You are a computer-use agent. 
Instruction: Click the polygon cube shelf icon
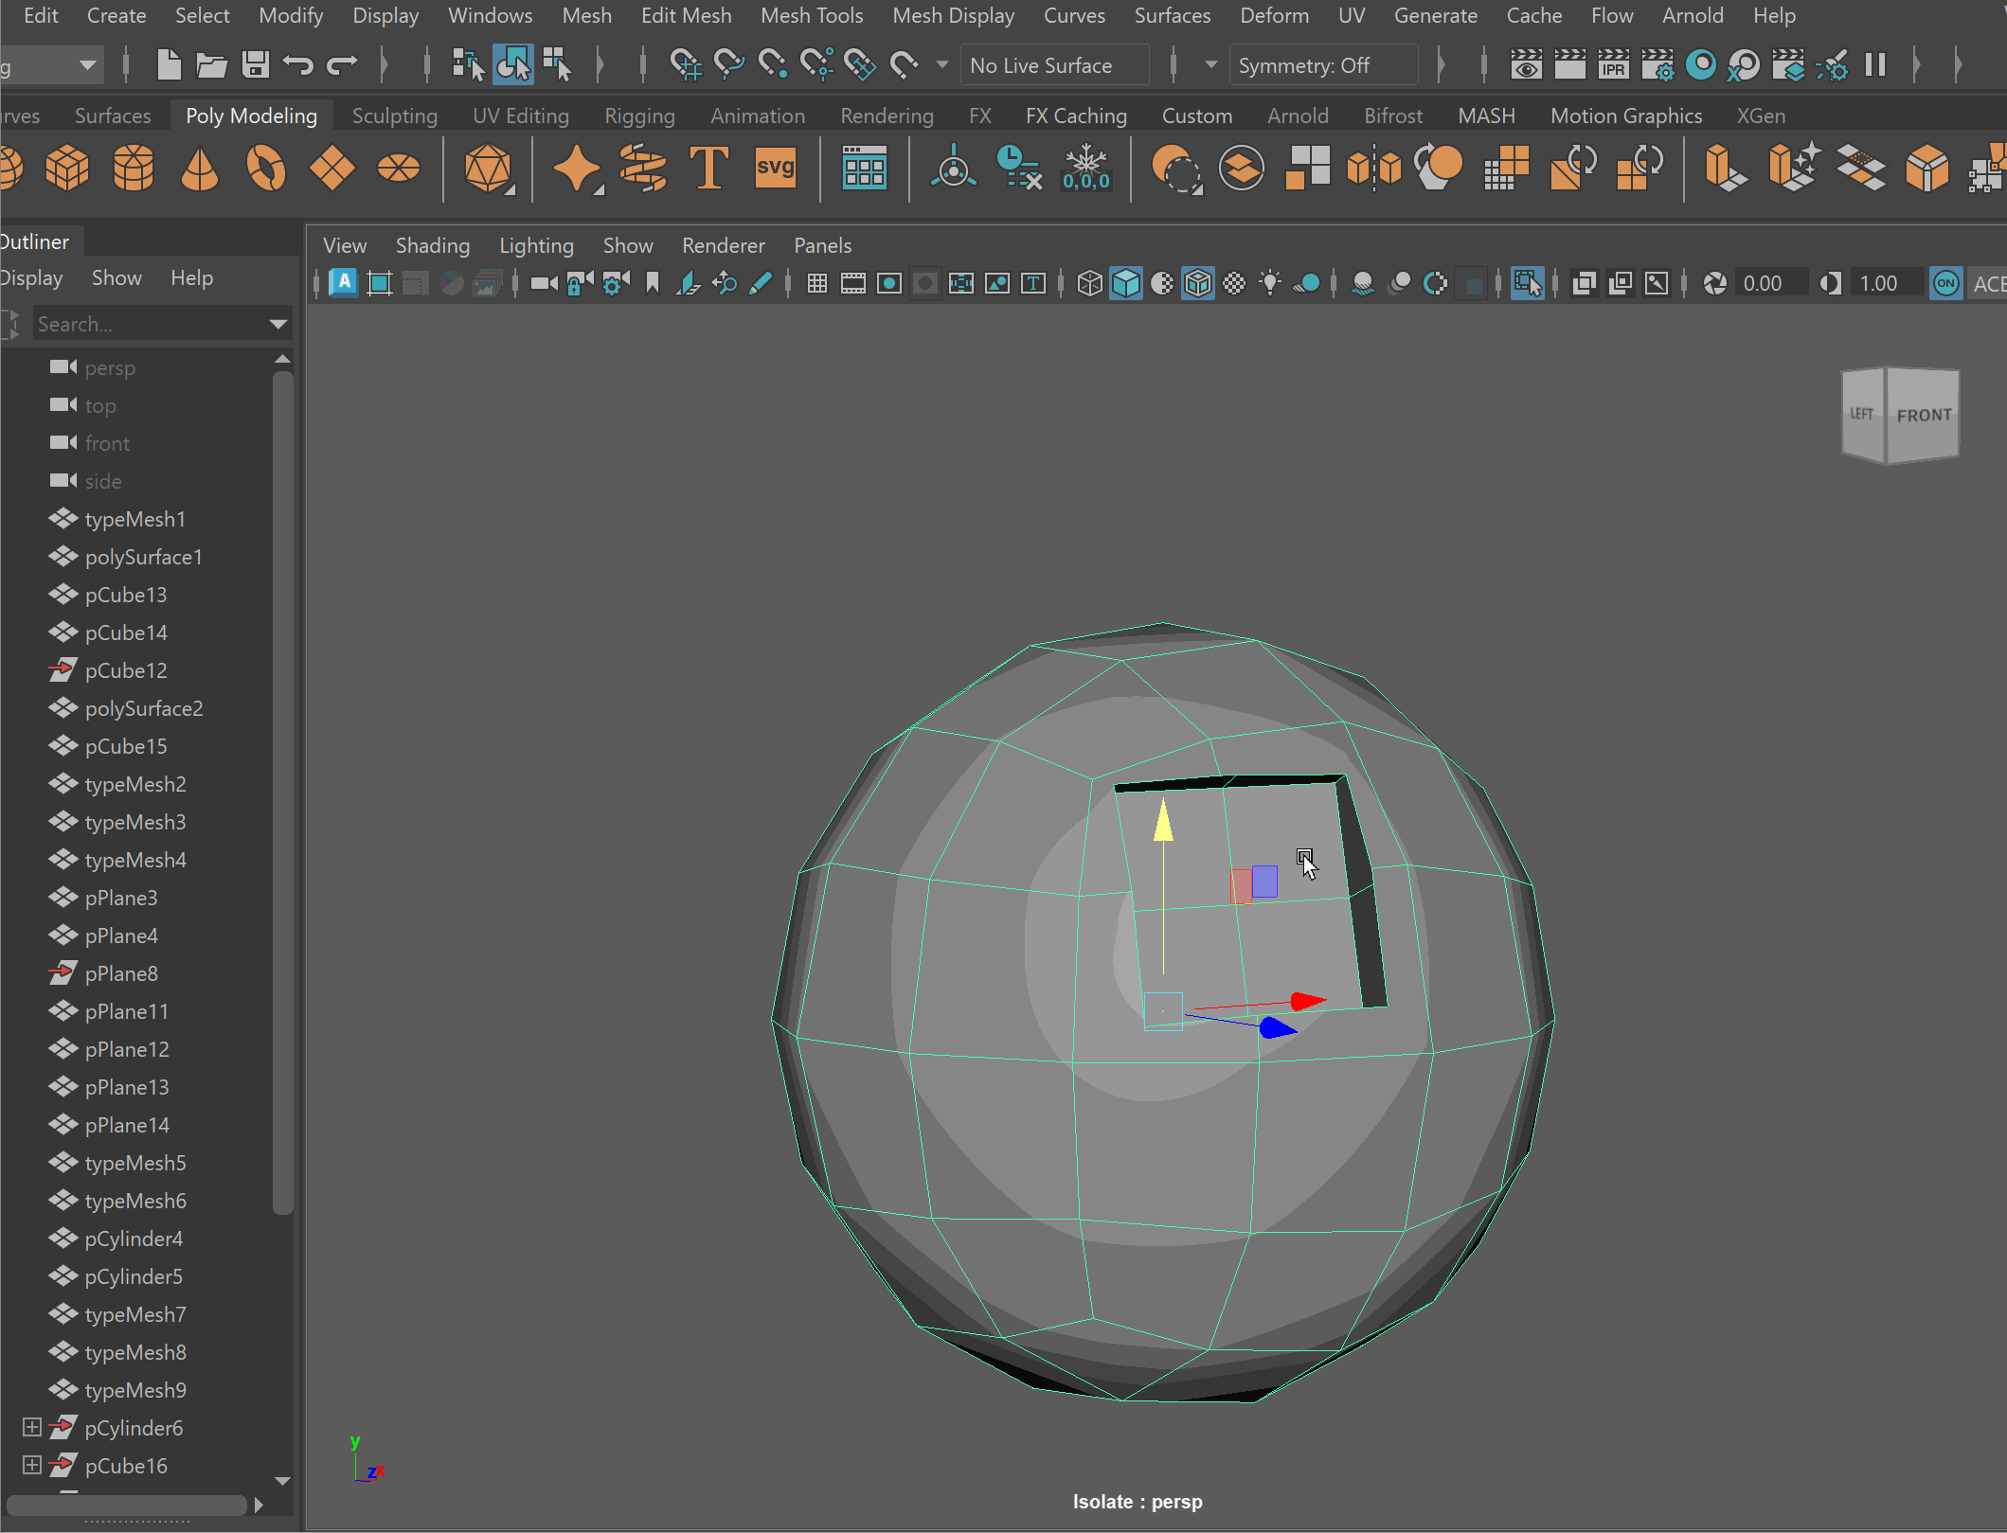coord(66,169)
